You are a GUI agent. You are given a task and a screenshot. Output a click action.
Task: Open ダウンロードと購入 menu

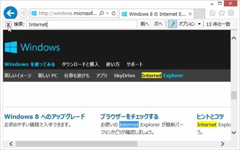click(80, 64)
